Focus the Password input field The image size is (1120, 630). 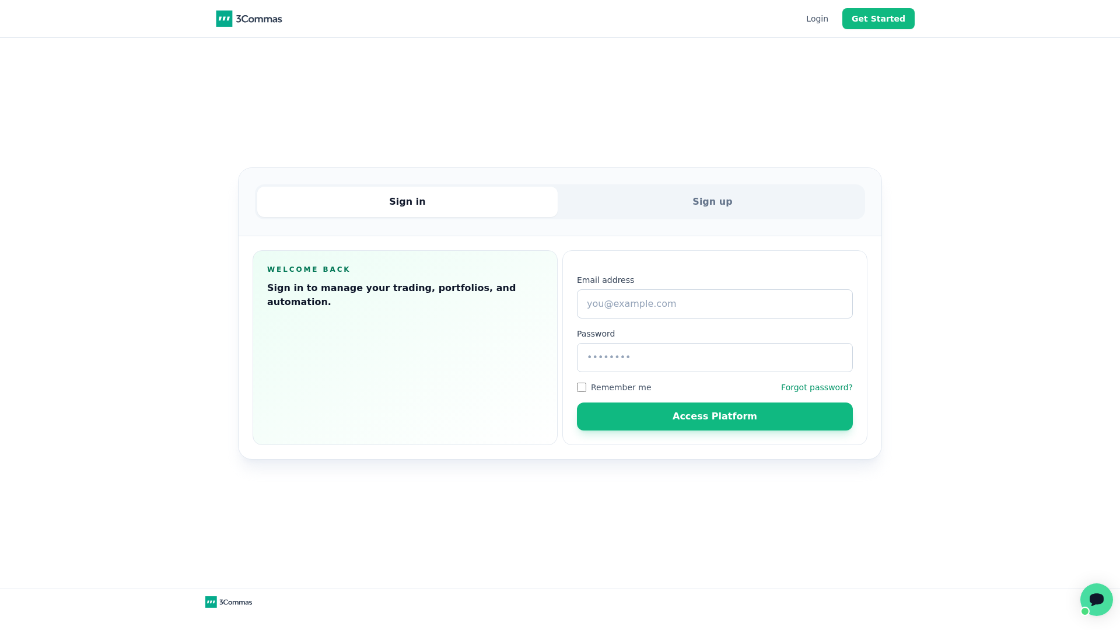click(x=715, y=358)
